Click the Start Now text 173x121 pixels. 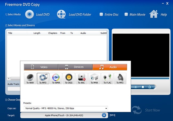pos(152,110)
